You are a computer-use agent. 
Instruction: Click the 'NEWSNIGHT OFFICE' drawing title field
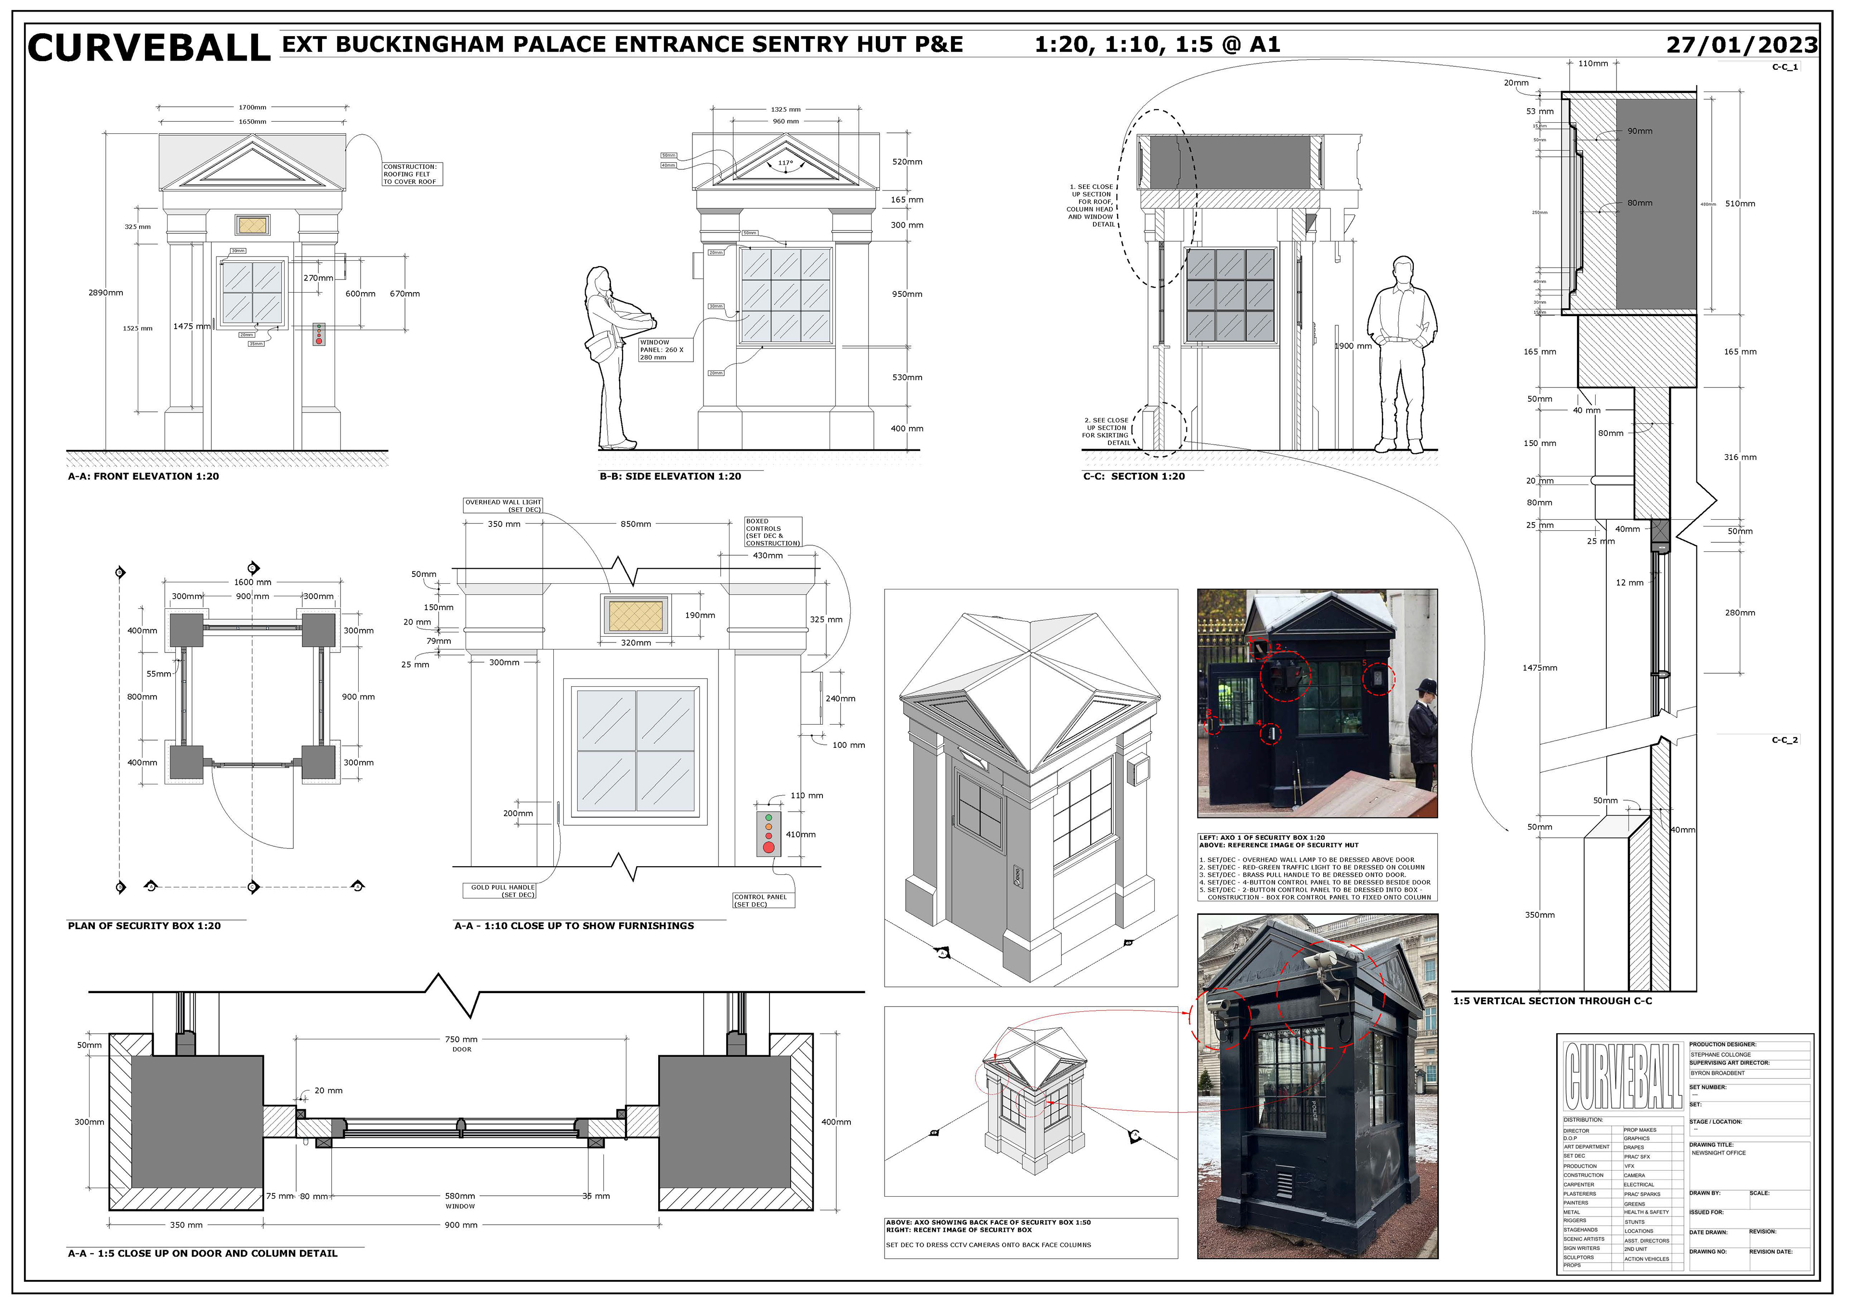(x=1719, y=1153)
